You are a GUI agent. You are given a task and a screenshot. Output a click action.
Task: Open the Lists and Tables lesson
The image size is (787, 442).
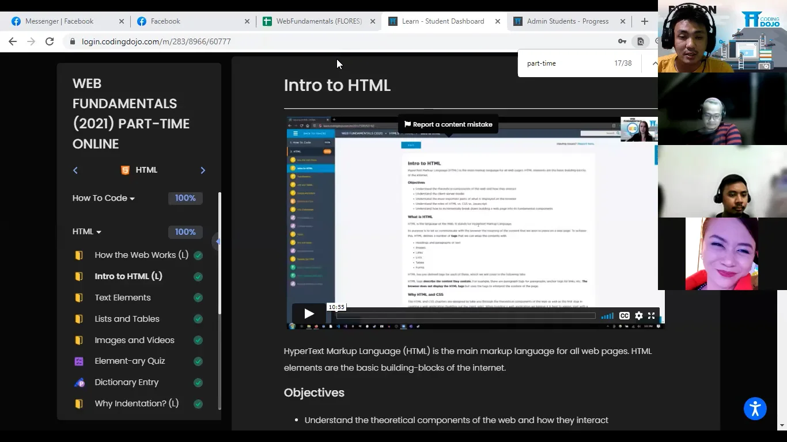[127, 319]
